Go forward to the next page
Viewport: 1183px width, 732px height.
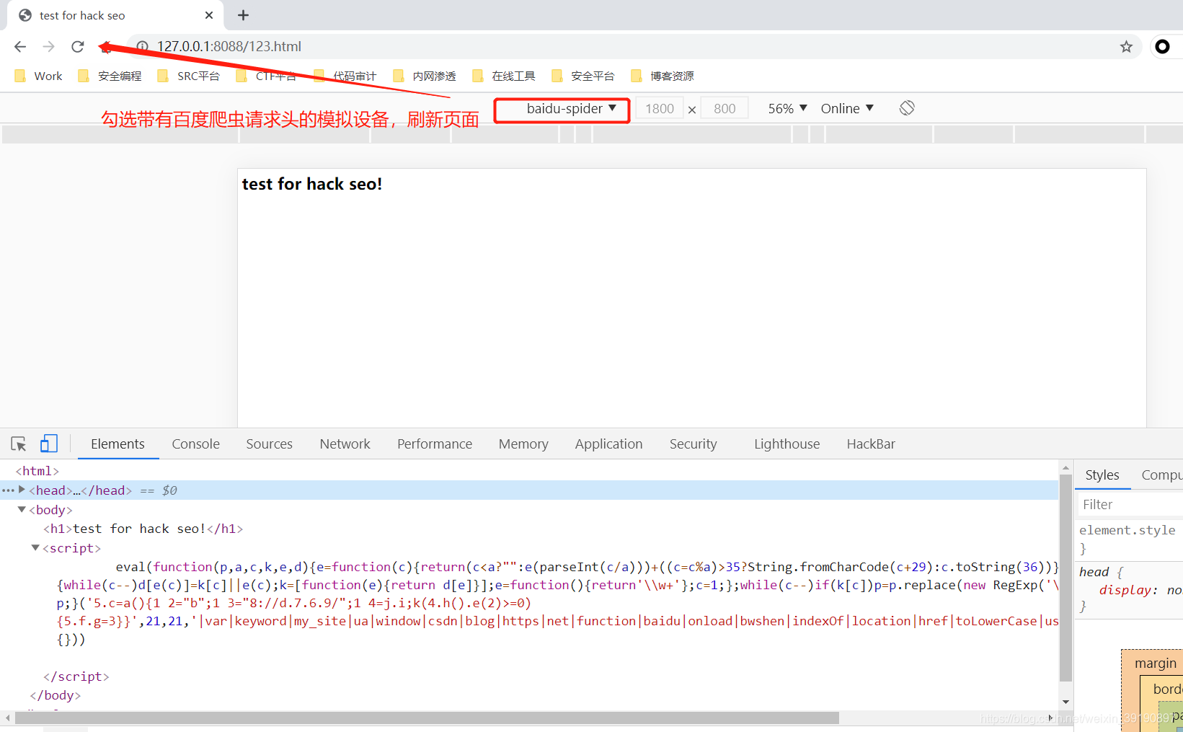(x=49, y=47)
